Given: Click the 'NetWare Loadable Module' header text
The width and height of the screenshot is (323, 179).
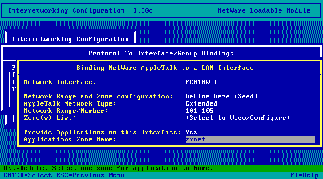Looking at the screenshot, I should click(x=264, y=11).
